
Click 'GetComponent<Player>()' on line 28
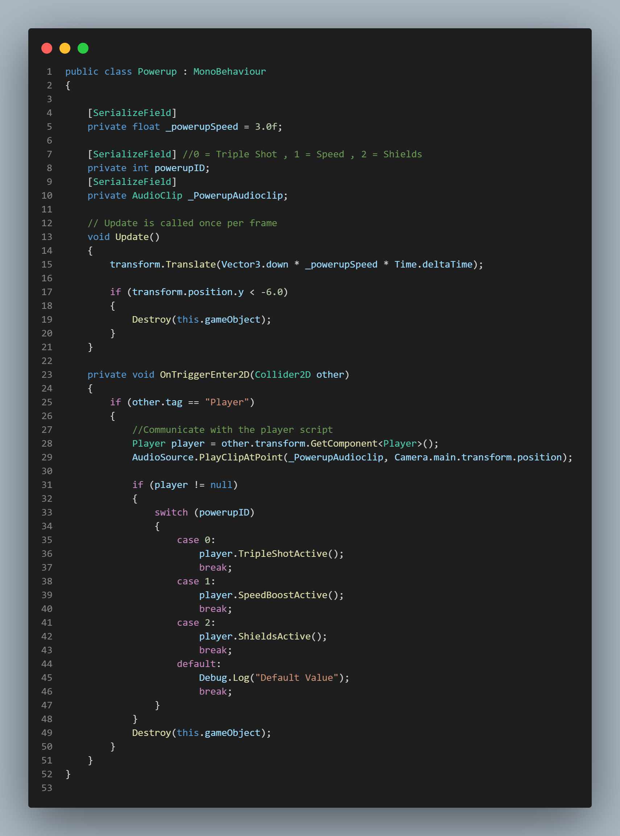(x=372, y=443)
